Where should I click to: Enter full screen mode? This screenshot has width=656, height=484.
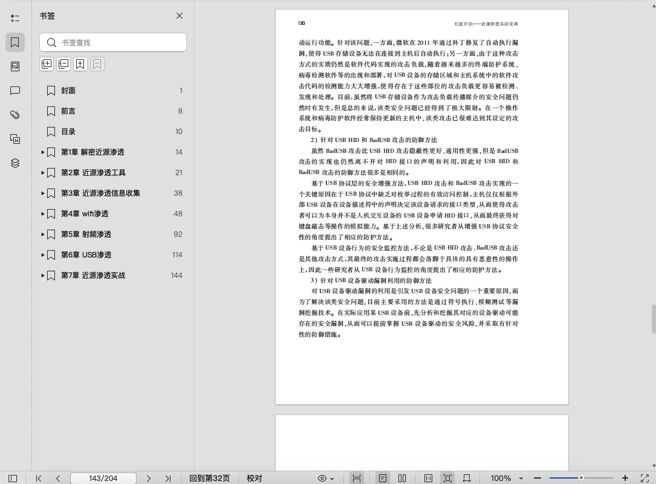coord(645,478)
